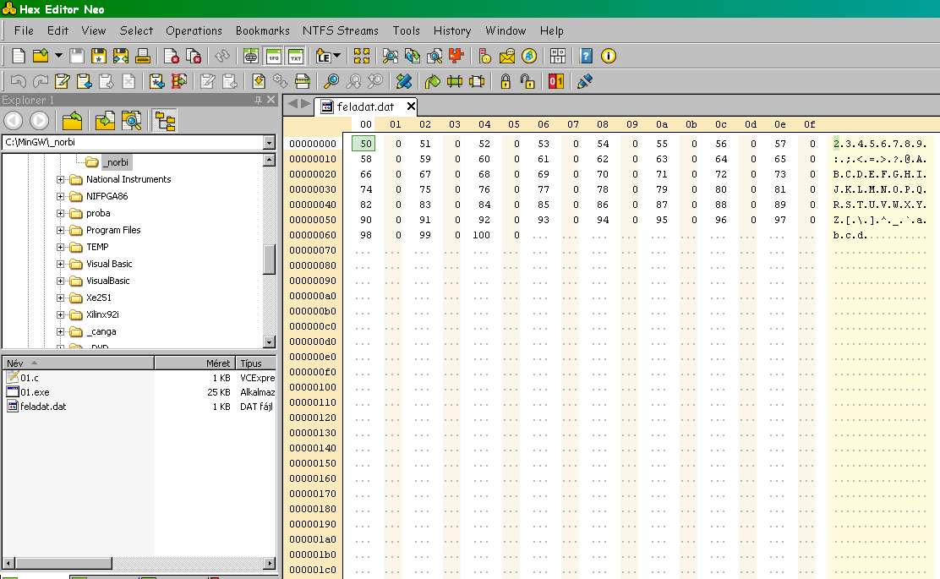Viewport: 940px width, 579px height.
Task: Toggle the TXT view mode button
Action: click(295, 57)
